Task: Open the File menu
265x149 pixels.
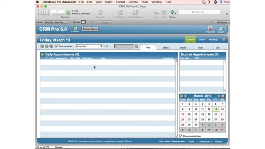Action: [x=81, y=2]
